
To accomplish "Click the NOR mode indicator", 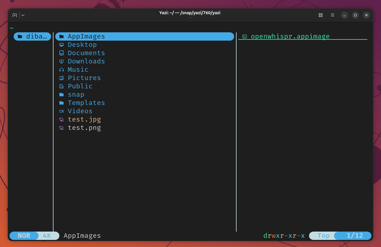I will 24,236.
